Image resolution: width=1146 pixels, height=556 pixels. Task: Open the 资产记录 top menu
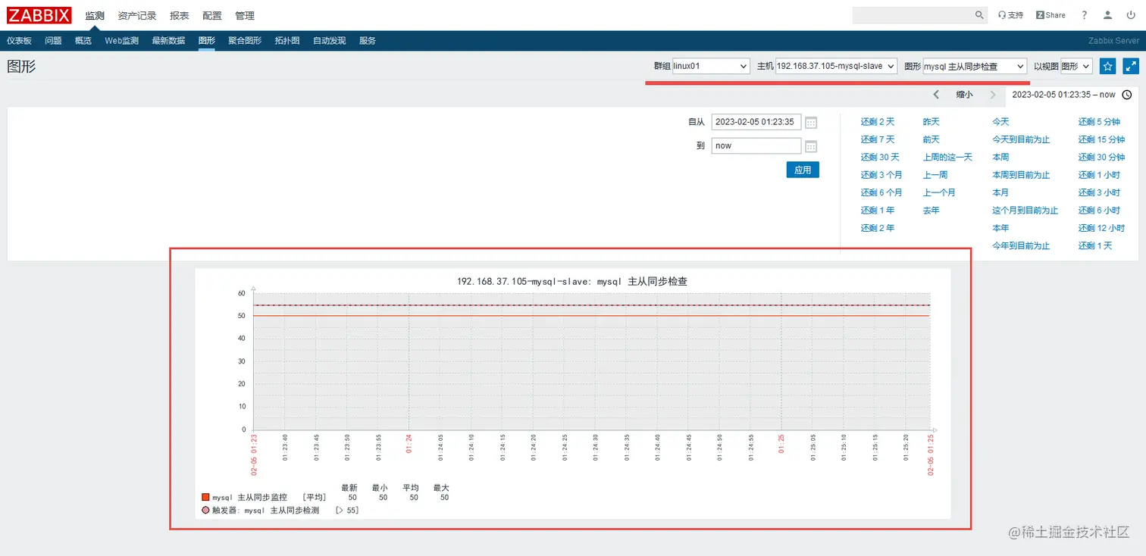[x=137, y=15]
